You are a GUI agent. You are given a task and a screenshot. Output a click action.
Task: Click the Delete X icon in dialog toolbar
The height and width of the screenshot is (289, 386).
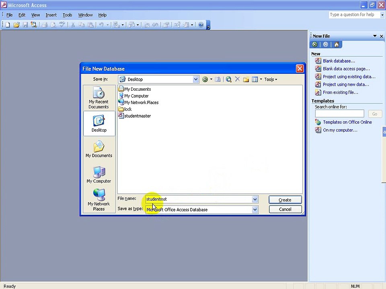[x=237, y=79]
